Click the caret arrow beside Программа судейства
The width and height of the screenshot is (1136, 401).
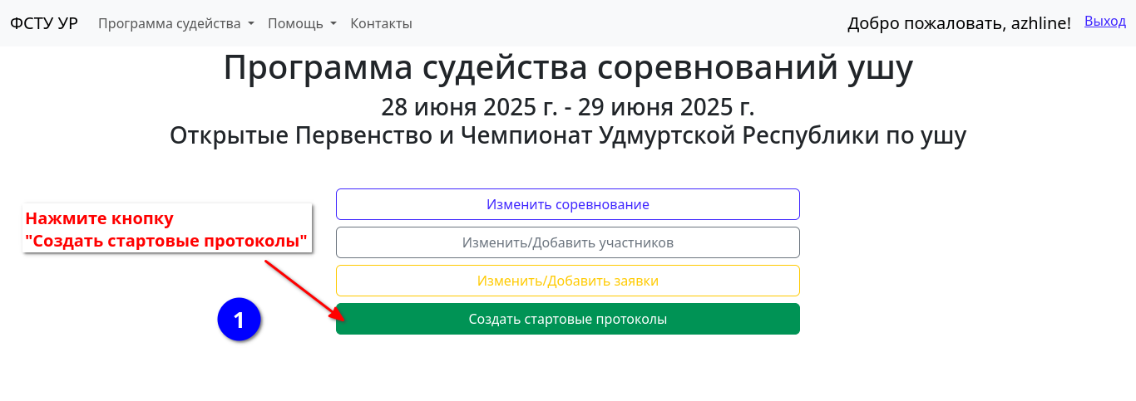(x=250, y=24)
